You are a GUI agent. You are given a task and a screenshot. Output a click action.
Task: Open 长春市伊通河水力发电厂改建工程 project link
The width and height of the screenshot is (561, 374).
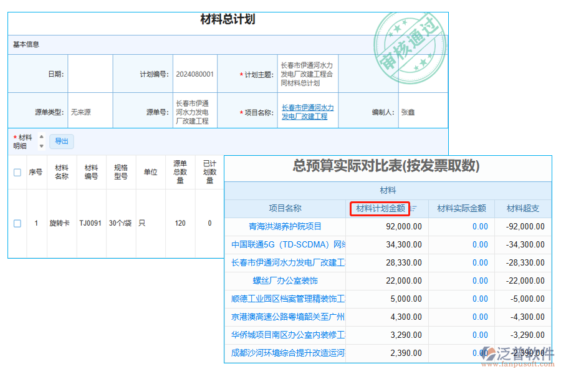(307, 112)
